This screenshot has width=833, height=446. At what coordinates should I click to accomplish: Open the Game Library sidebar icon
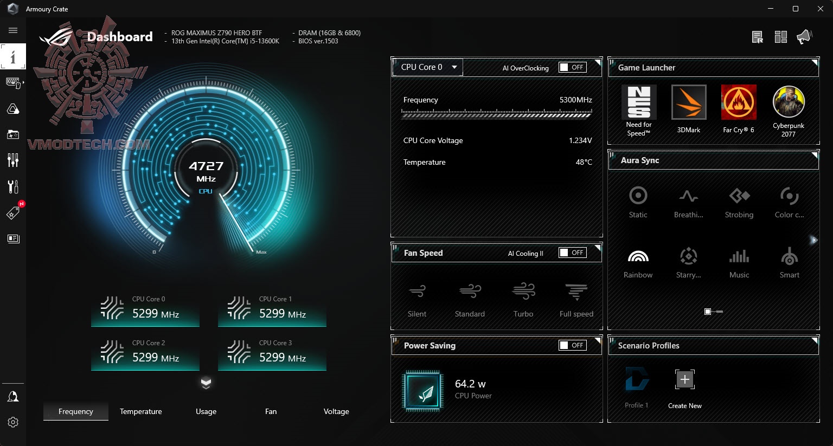(13, 134)
